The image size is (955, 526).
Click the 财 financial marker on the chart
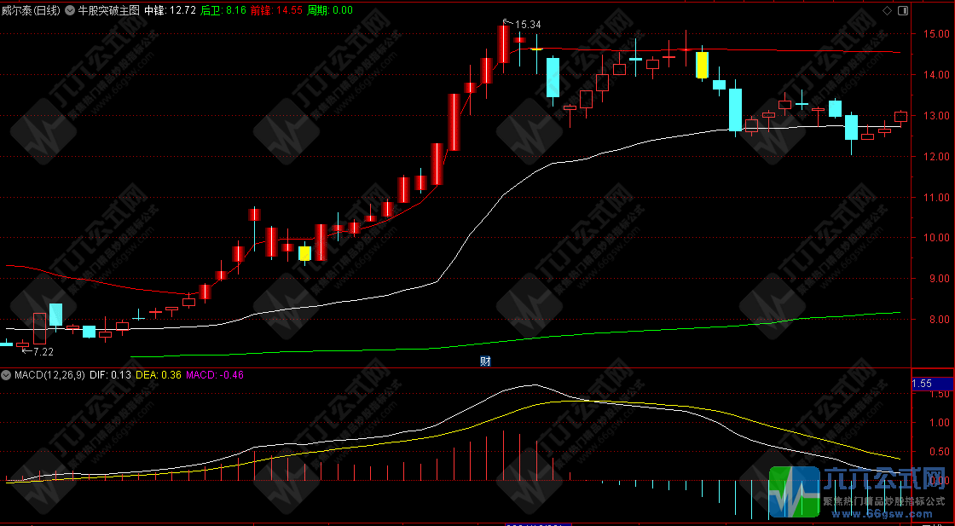pos(485,361)
